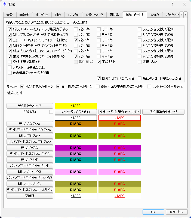Click the 新しいDXCC button
The image size is (191, 218).
tap(29, 148)
